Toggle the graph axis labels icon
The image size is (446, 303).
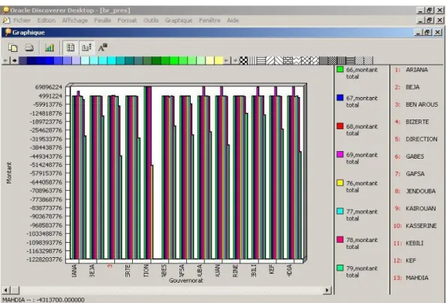[86, 47]
